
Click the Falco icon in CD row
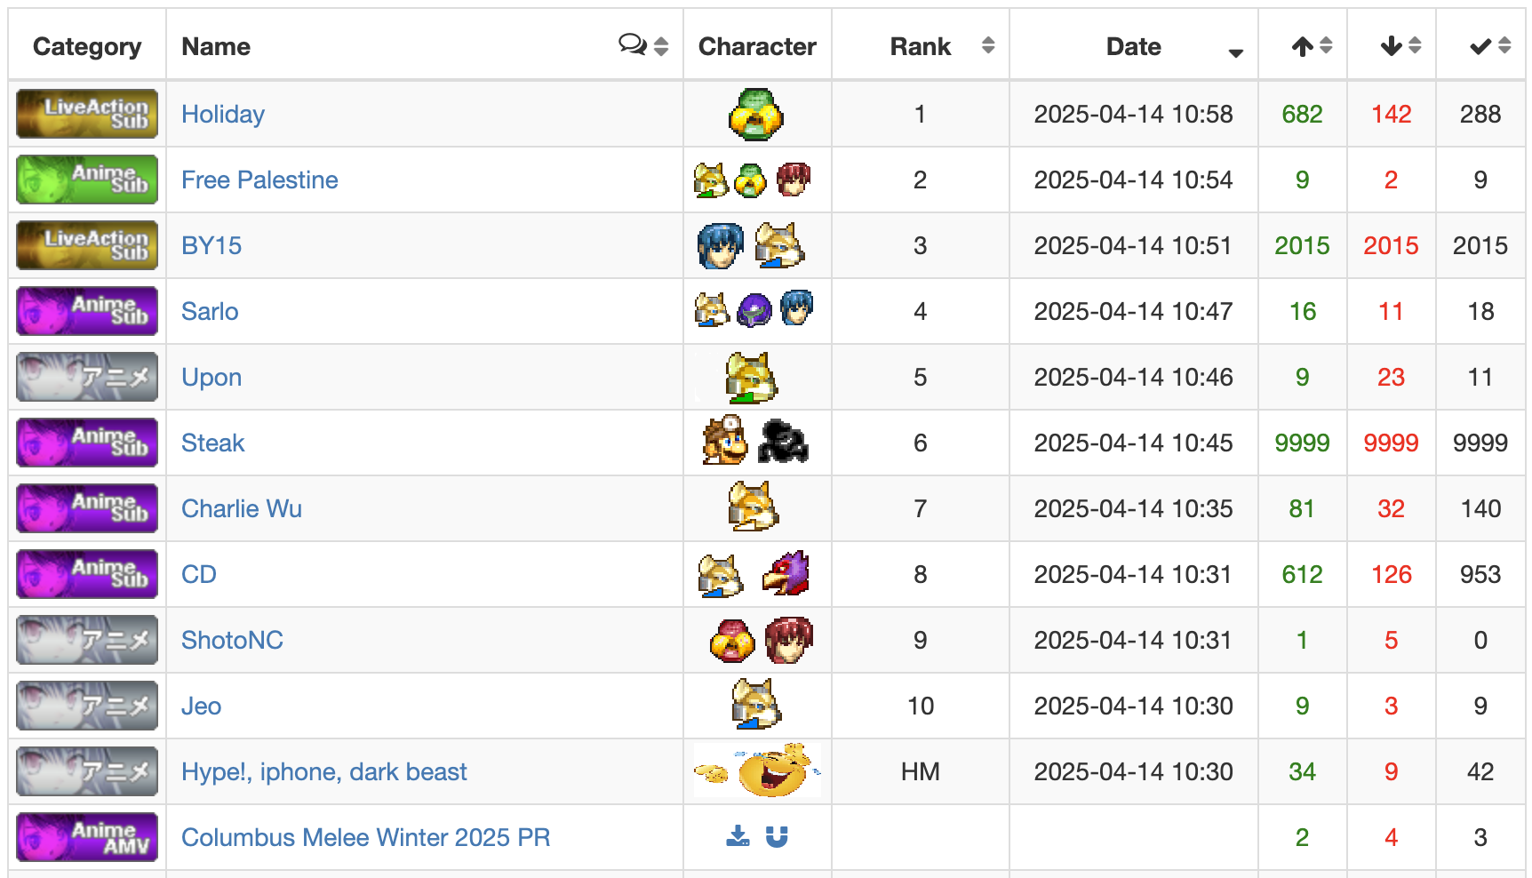(x=786, y=574)
